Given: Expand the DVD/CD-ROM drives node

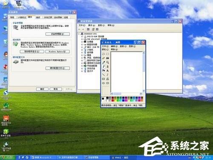Looking at the screenshot, I should point(82,37).
